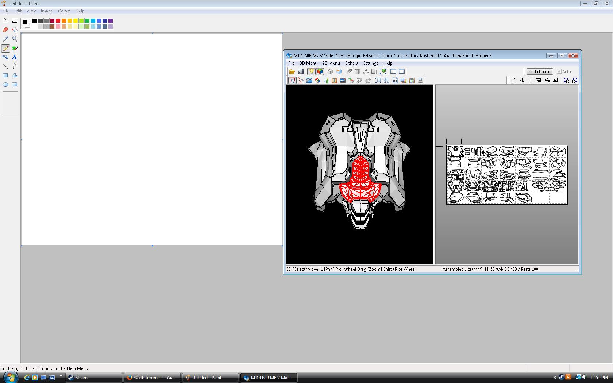Viewport: 613px width, 383px height.
Task: Show only the 3D window layout icon
Action: coord(393,71)
